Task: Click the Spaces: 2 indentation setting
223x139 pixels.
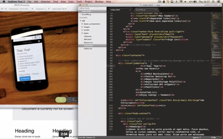Action: [197, 137]
